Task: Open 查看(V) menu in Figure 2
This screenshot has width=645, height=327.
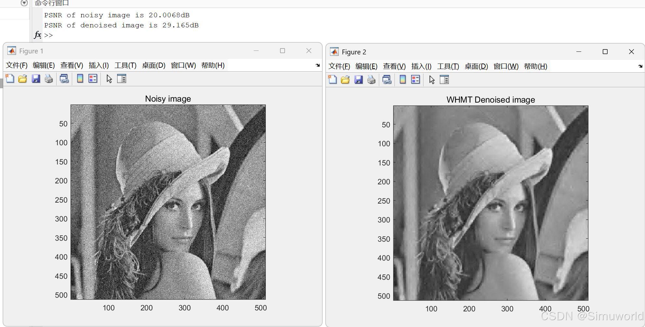Action: pyautogui.click(x=394, y=66)
